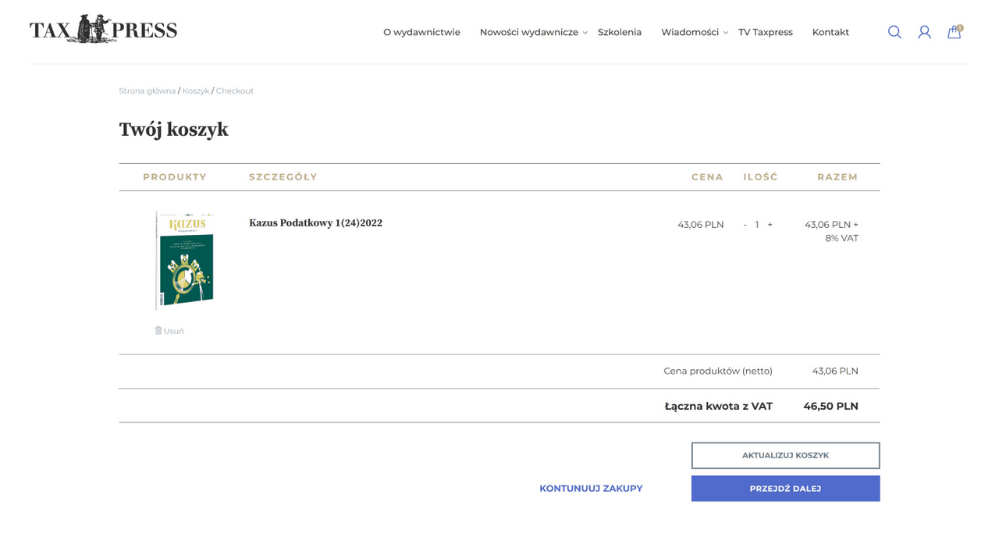Go to the Koszyk breadcrumb

(196, 91)
